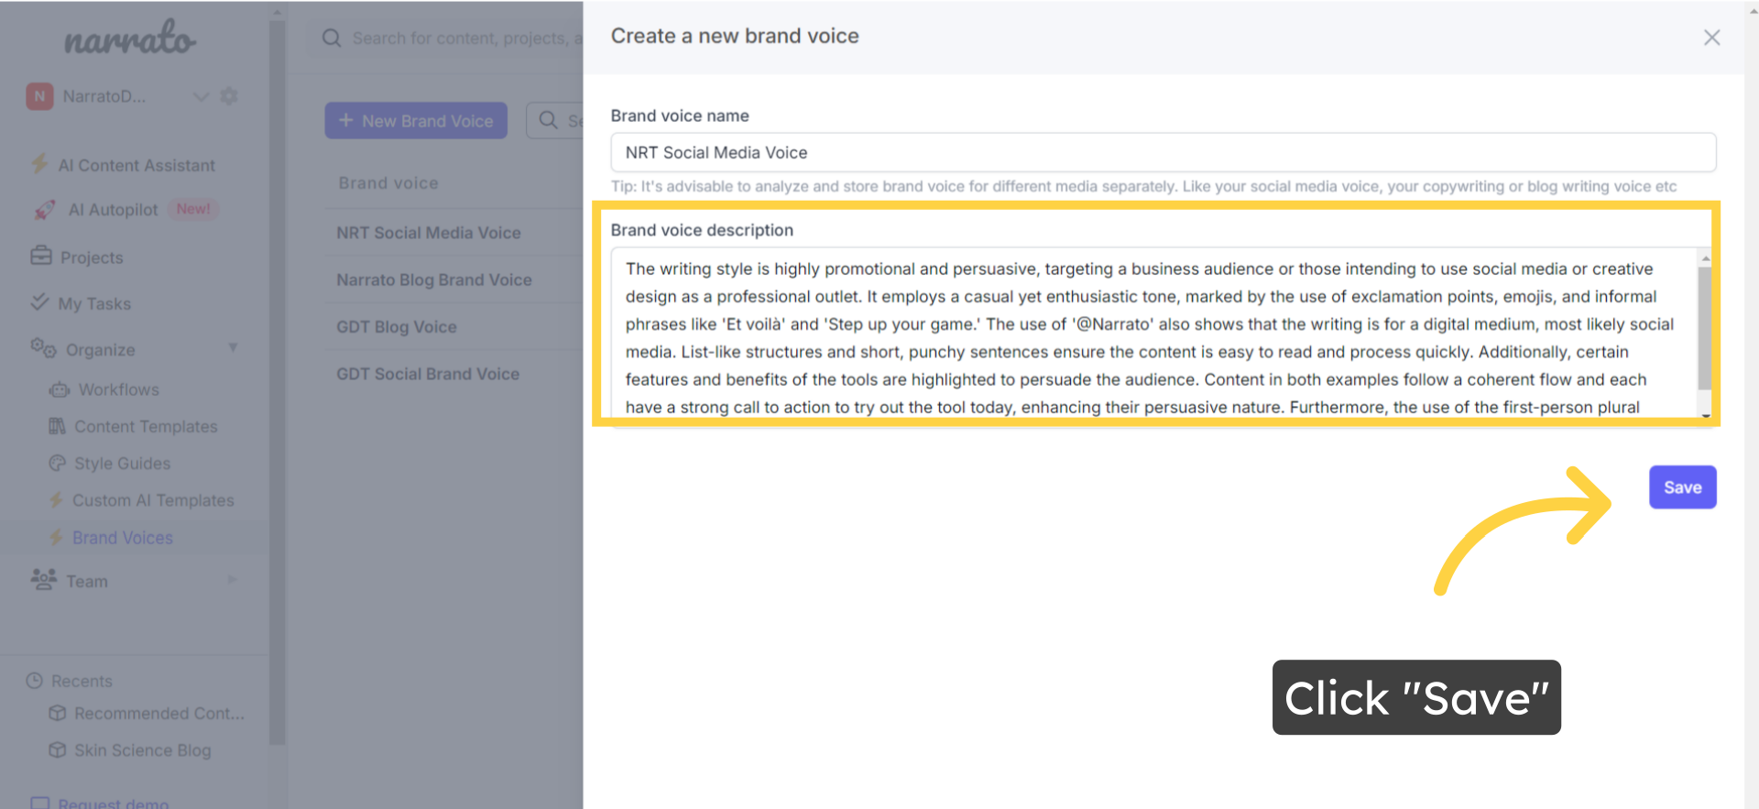
Task: Click the left sidebar vertical scrollbar
Action: tap(278, 382)
